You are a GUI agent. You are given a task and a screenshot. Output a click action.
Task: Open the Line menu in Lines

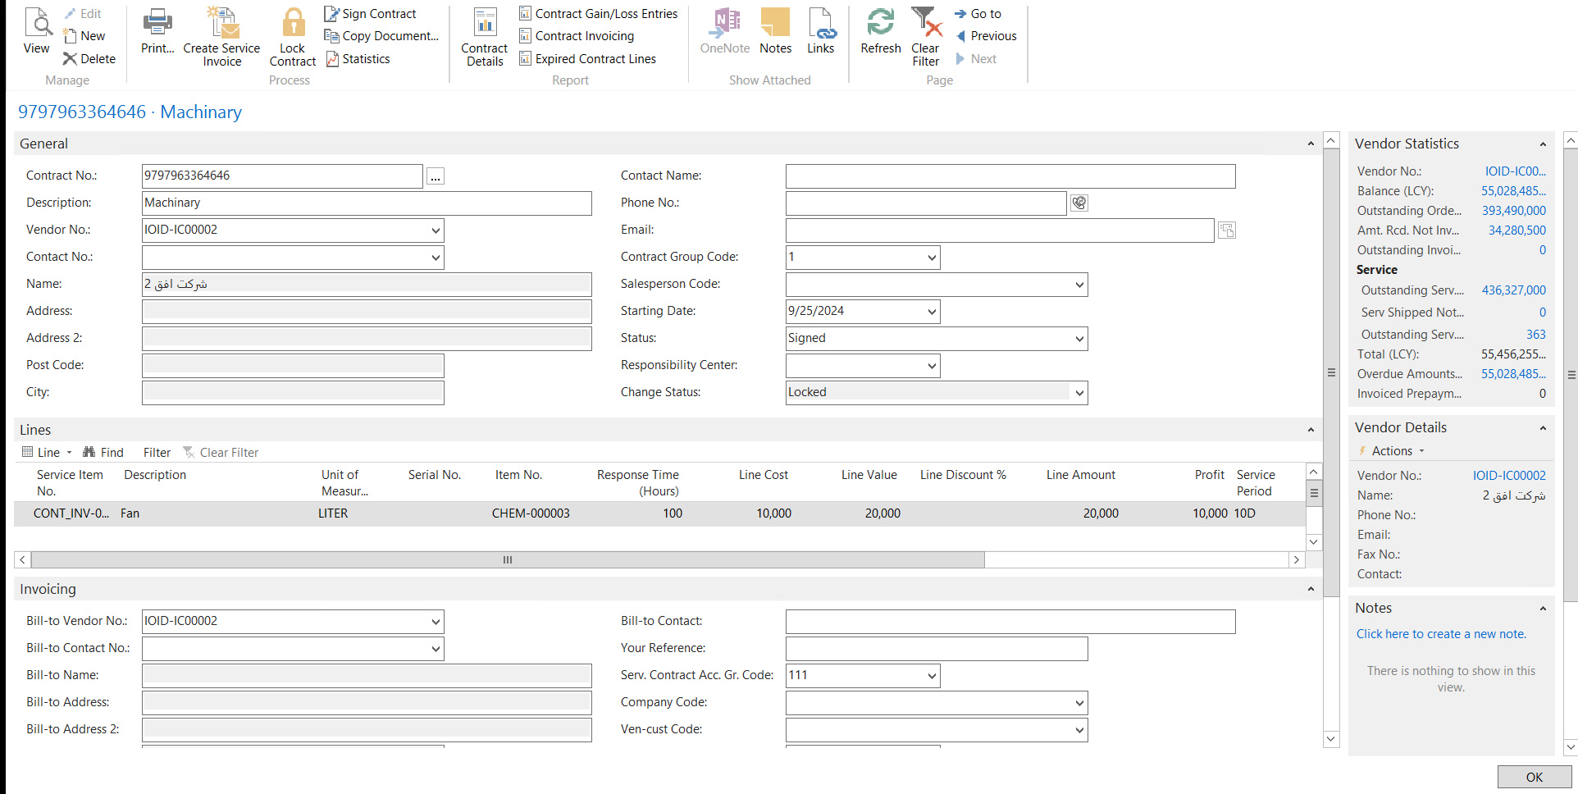[47, 453]
